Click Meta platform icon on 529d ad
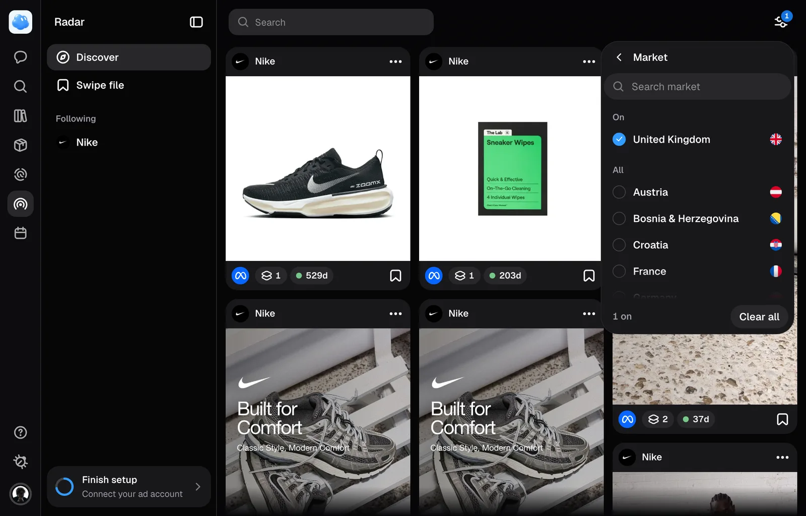806x516 pixels. point(240,276)
